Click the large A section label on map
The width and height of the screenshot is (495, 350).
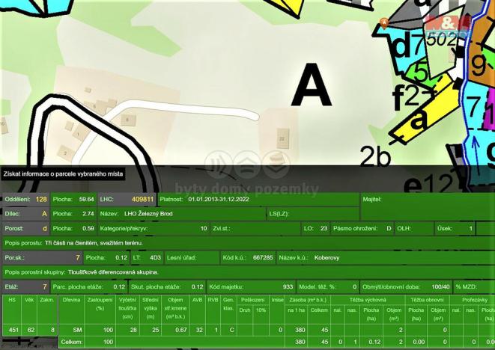311,85
